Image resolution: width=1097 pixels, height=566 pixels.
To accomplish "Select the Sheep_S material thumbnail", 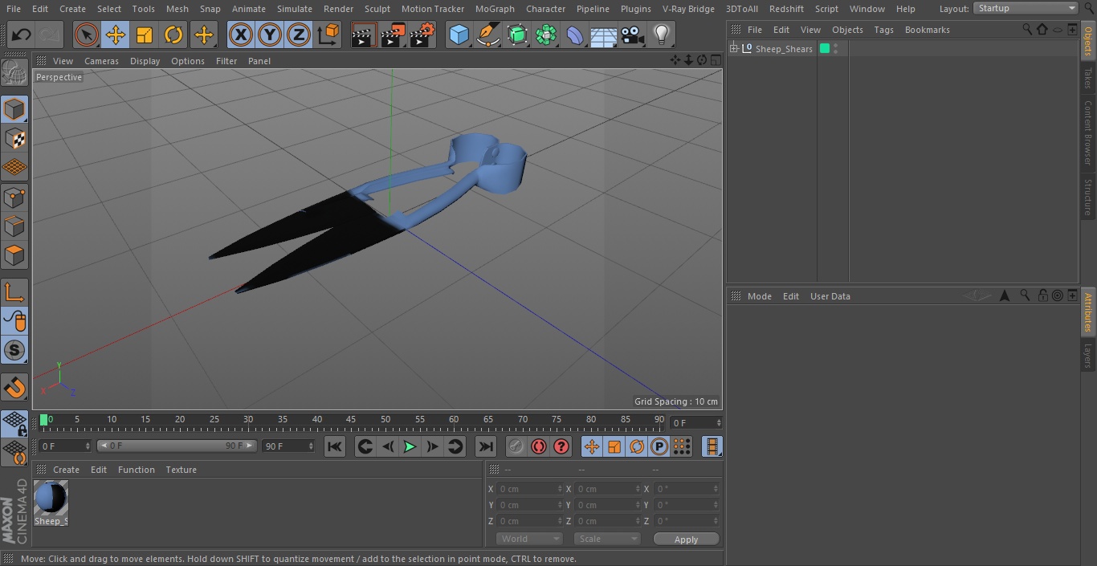I will click(x=51, y=499).
